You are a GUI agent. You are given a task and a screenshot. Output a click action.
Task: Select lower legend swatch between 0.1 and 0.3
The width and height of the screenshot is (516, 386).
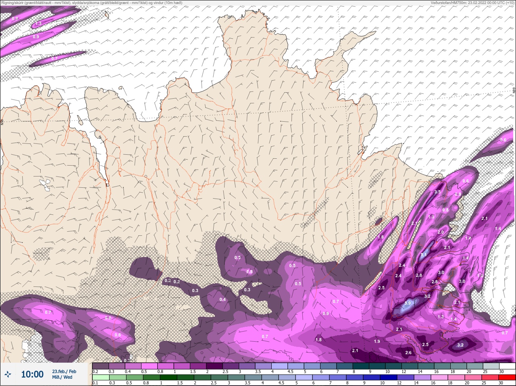click(100, 378)
